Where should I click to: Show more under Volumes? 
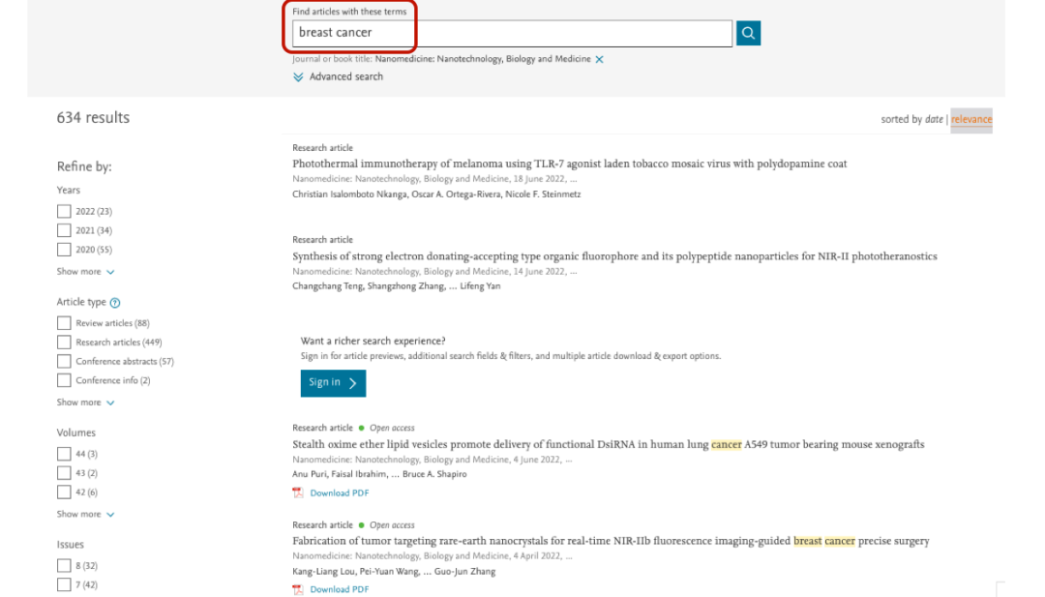click(85, 515)
